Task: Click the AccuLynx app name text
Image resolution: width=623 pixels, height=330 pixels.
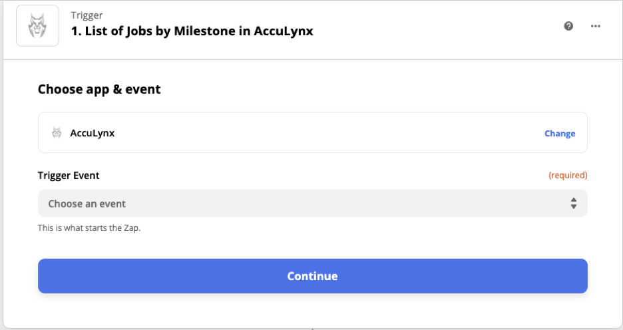Action: (93, 133)
